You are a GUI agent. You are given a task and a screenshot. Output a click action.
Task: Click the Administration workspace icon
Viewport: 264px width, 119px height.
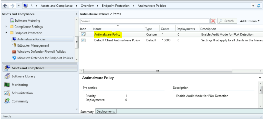pos(7,93)
